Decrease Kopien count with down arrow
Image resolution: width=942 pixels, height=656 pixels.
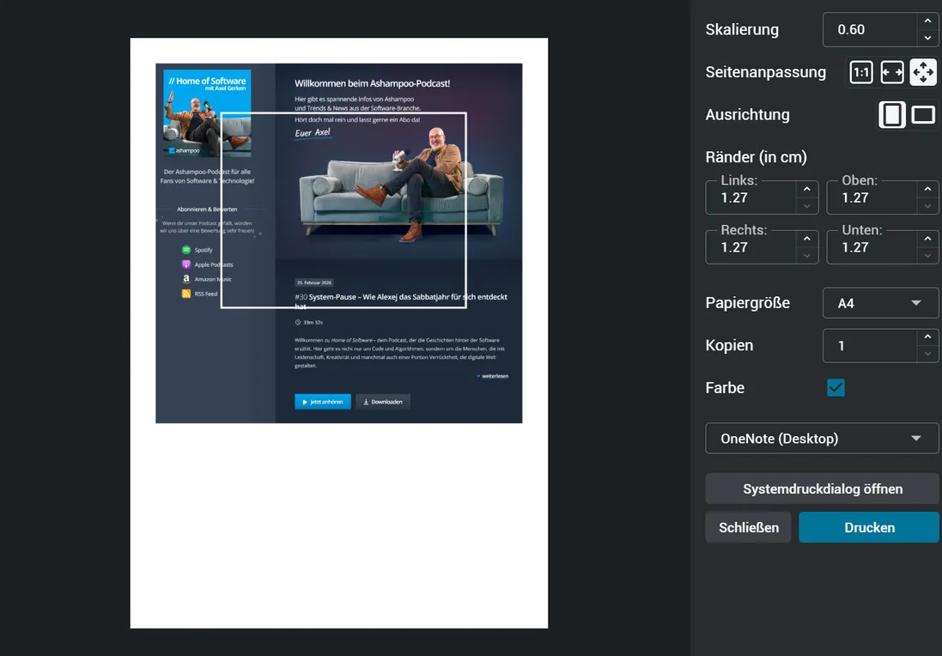point(927,353)
